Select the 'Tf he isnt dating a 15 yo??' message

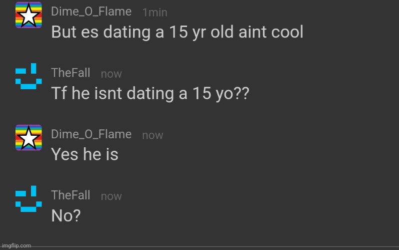point(150,94)
